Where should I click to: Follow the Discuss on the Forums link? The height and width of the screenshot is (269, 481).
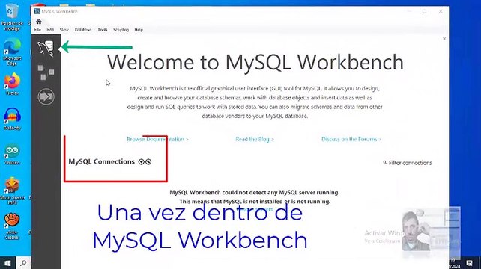pyautogui.click(x=351, y=139)
